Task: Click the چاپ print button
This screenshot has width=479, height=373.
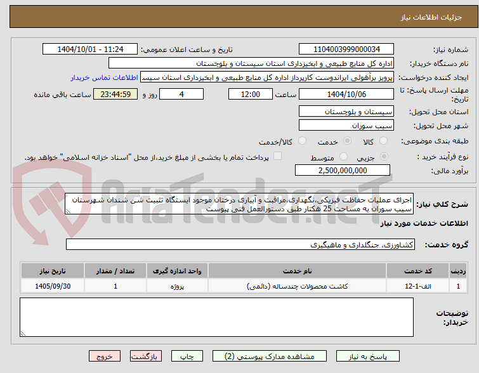Action: [187, 357]
